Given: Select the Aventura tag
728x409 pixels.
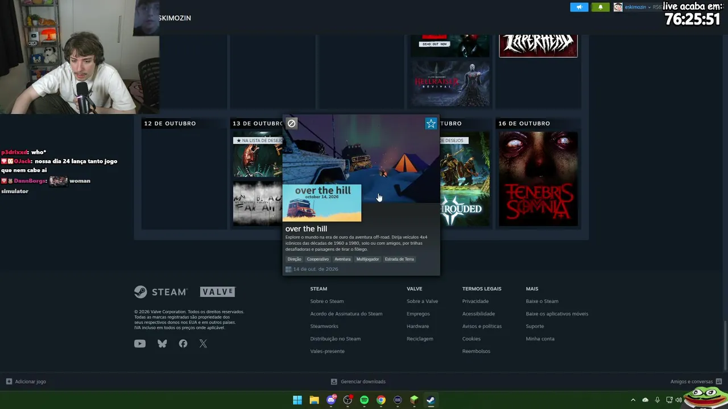Looking at the screenshot, I should coord(342,259).
